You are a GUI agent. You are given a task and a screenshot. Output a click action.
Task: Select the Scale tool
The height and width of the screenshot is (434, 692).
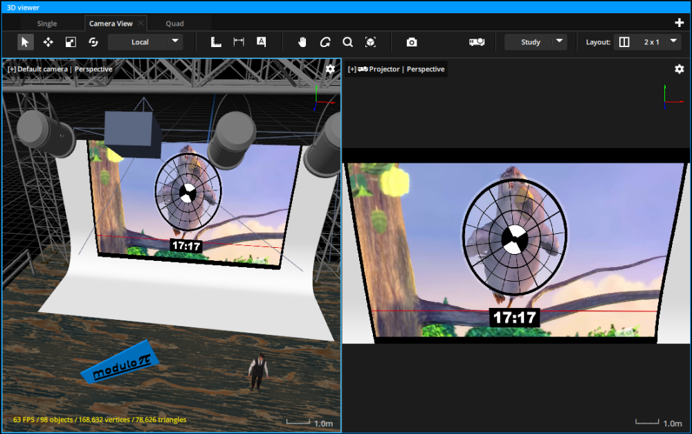tap(71, 42)
